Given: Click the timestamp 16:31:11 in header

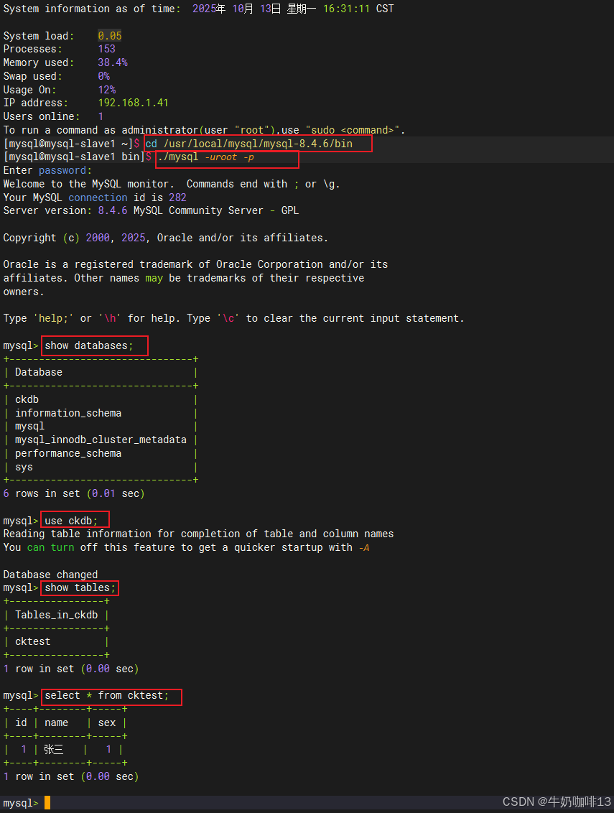Looking at the screenshot, I should 346,9.
